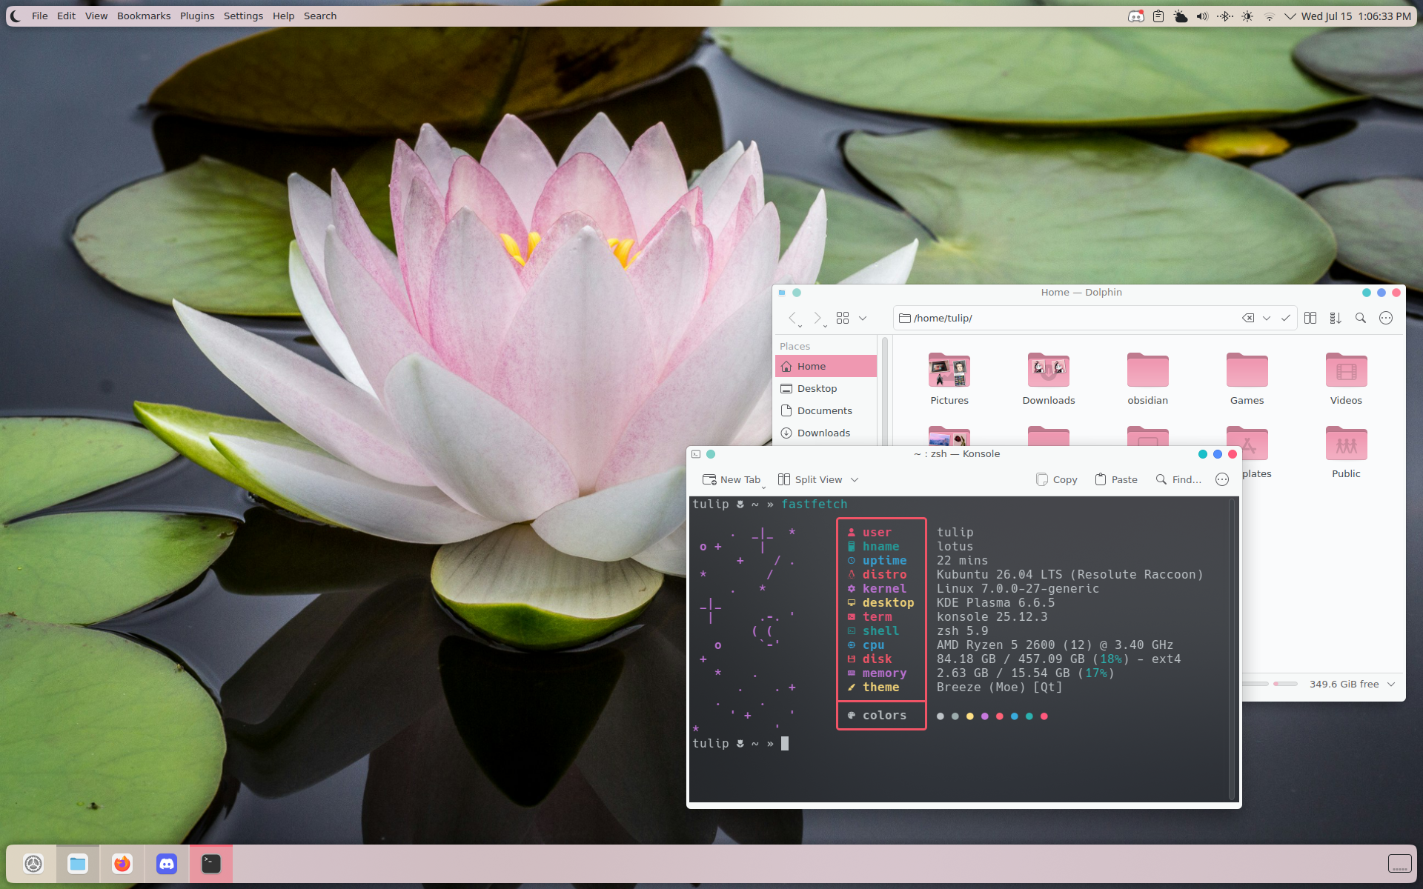Click the fastfetch command text
This screenshot has height=889, width=1423.
(x=814, y=504)
